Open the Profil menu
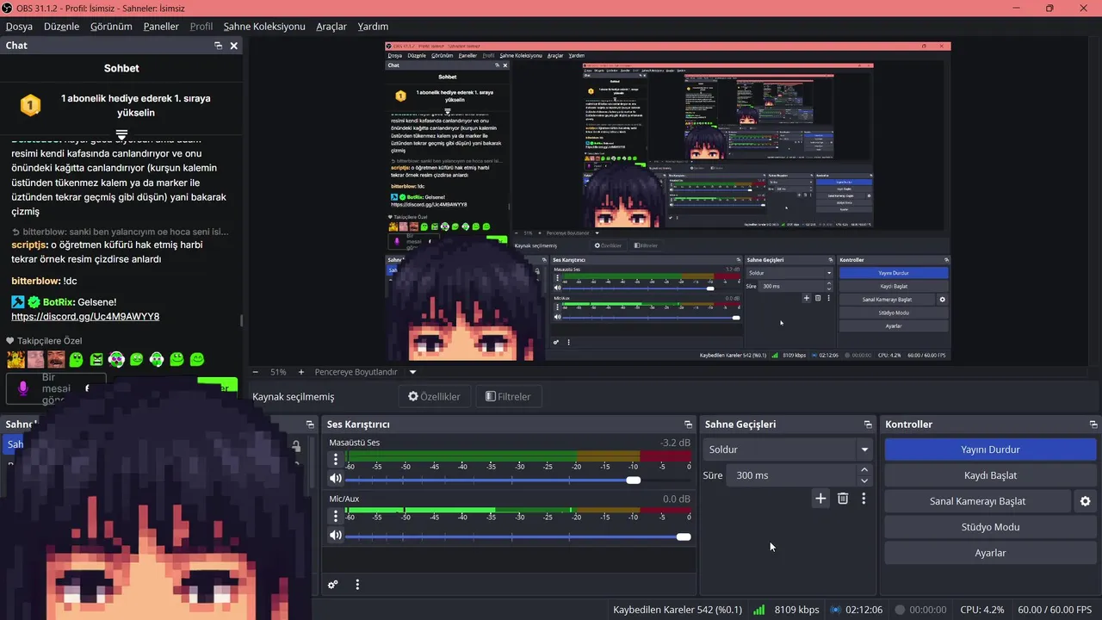Image resolution: width=1102 pixels, height=620 pixels. 201,27
